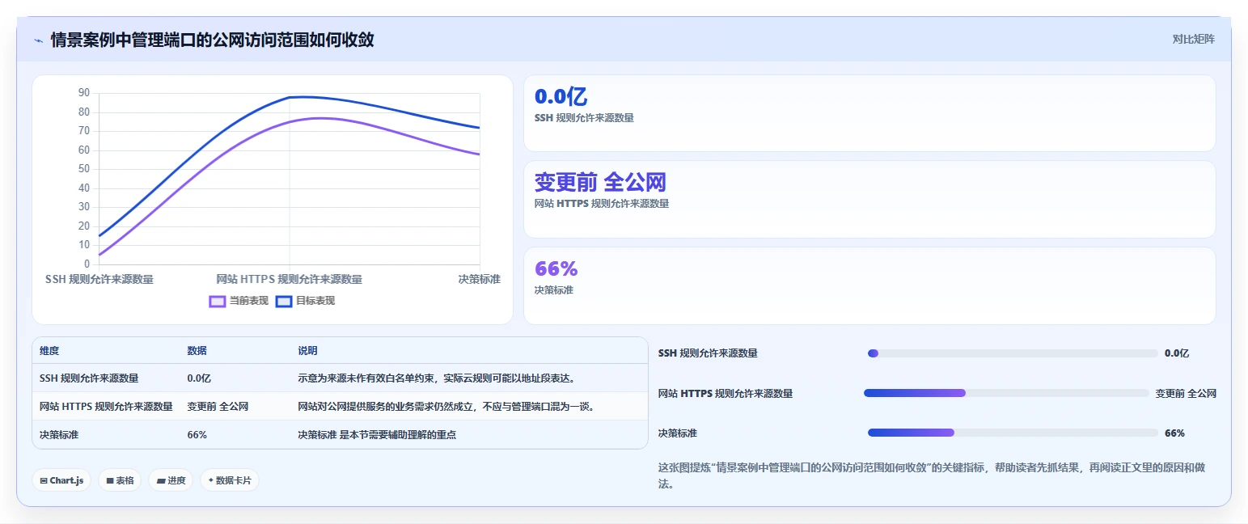Click the 网站 HTTPS progress bar
The height and width of the screenshot is (524, 1248).
[x=1006, y=393]
